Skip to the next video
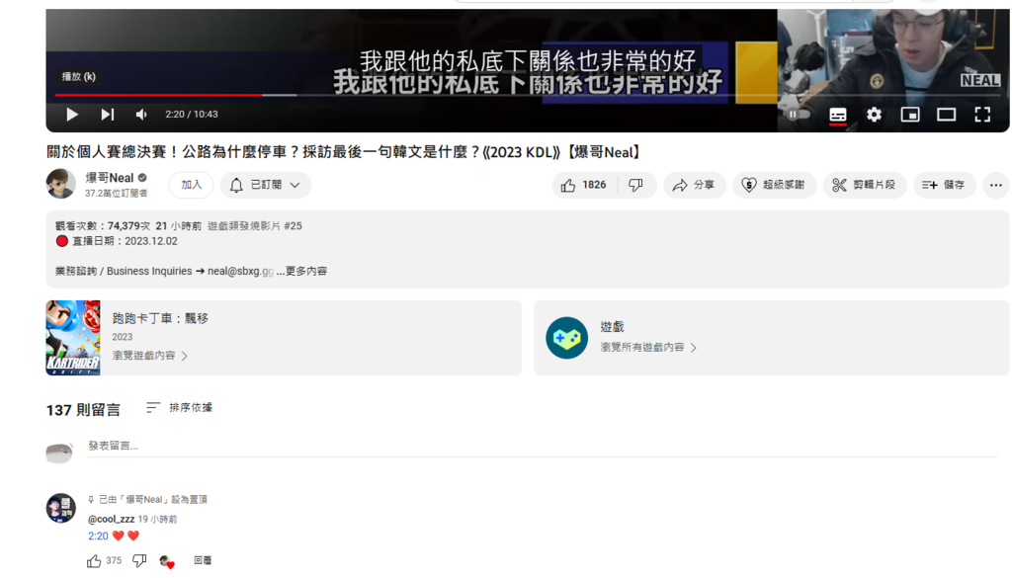Screen dimensions: 1012x578 pos(107,115)
